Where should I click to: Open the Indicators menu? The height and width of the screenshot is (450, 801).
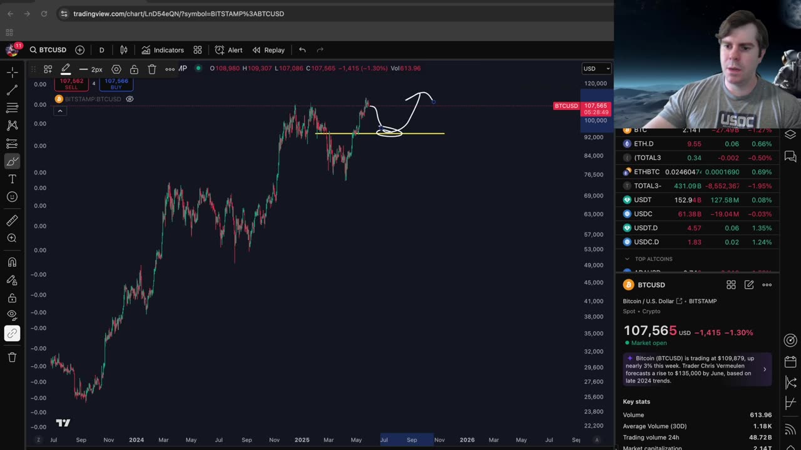coord(163,50)
